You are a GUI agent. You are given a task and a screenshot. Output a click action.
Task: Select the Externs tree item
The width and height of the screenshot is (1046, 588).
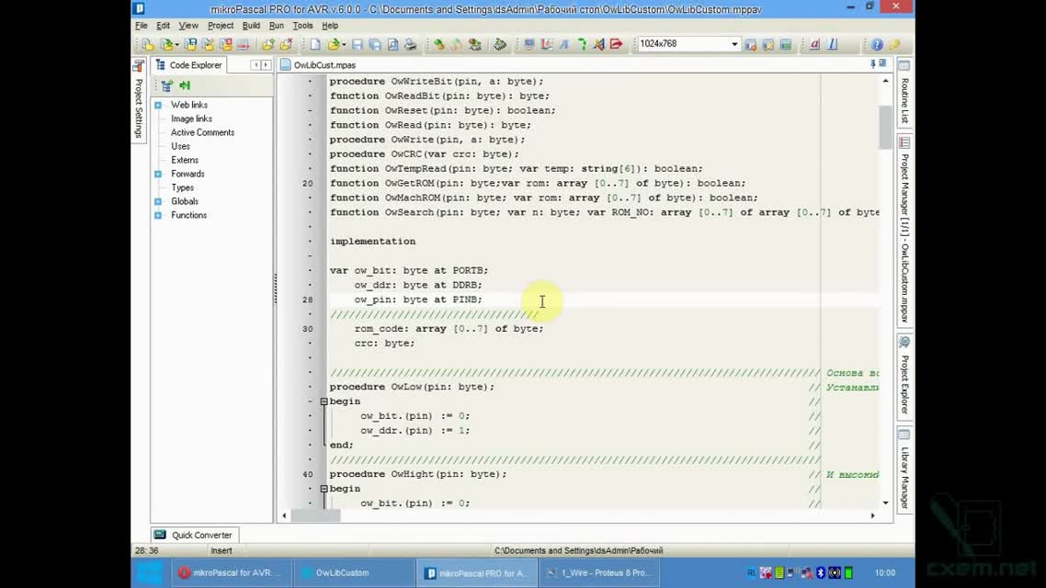point(184,160)
